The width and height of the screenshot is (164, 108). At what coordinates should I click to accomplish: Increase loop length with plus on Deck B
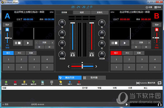pyautogui.click(x=149, y=43)
